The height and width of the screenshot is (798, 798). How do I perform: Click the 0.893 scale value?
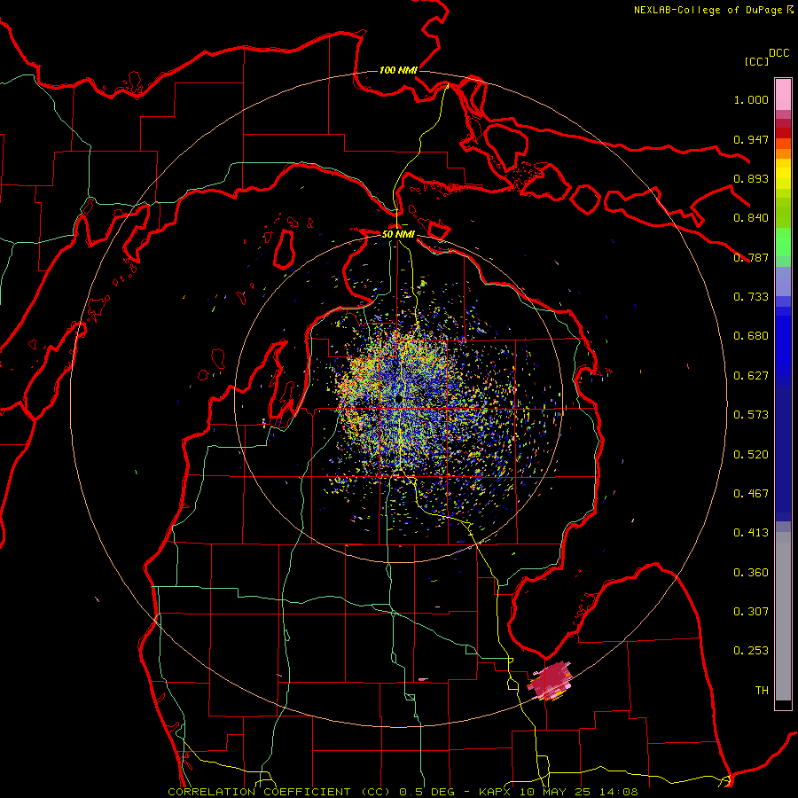[x=751, y=178]
